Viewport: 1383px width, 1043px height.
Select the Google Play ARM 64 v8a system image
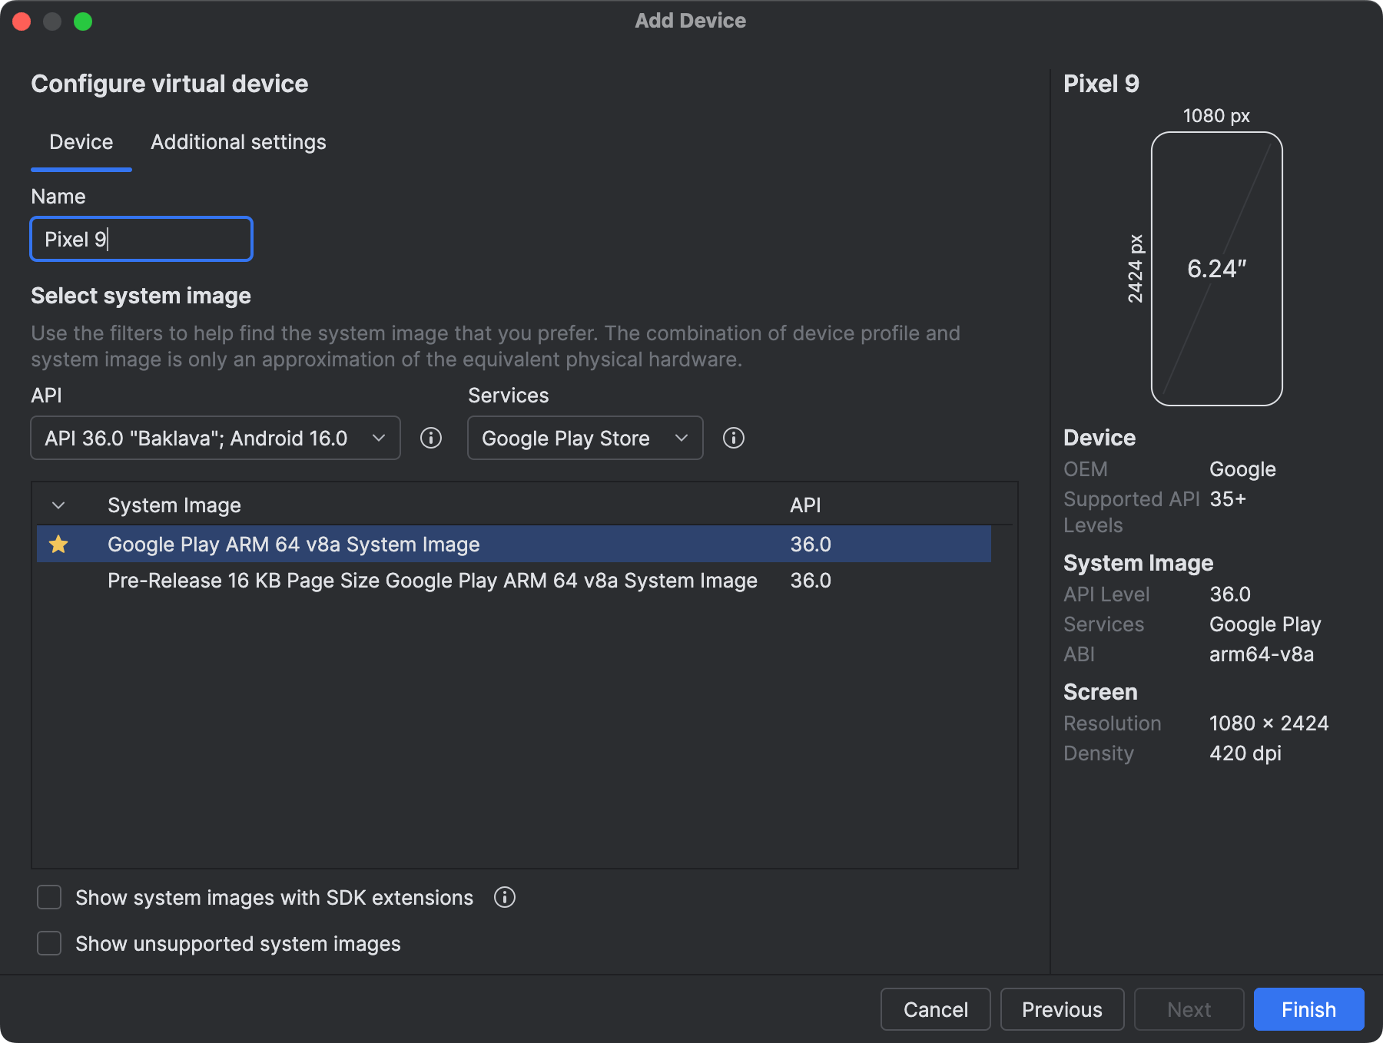tap(294, 544)
